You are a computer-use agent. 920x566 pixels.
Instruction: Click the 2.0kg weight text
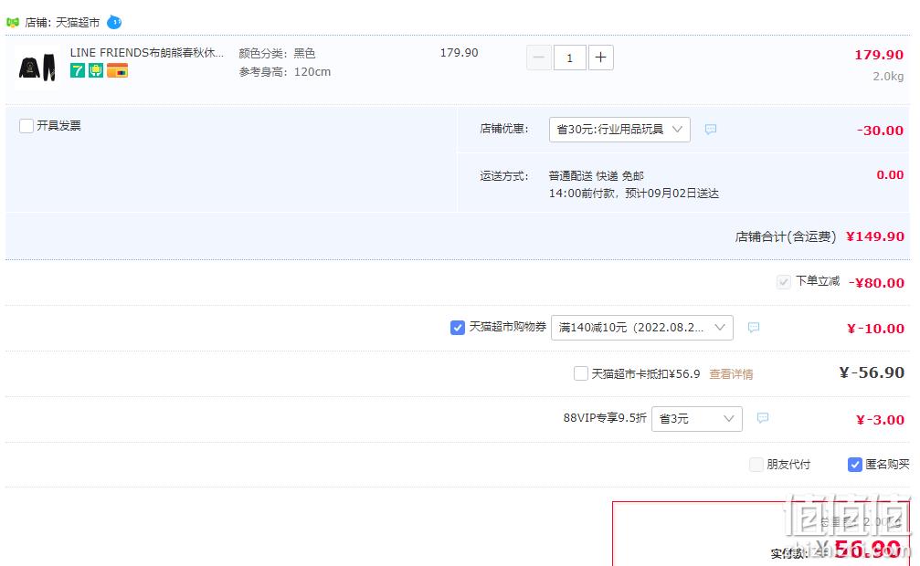pos(888,77)
